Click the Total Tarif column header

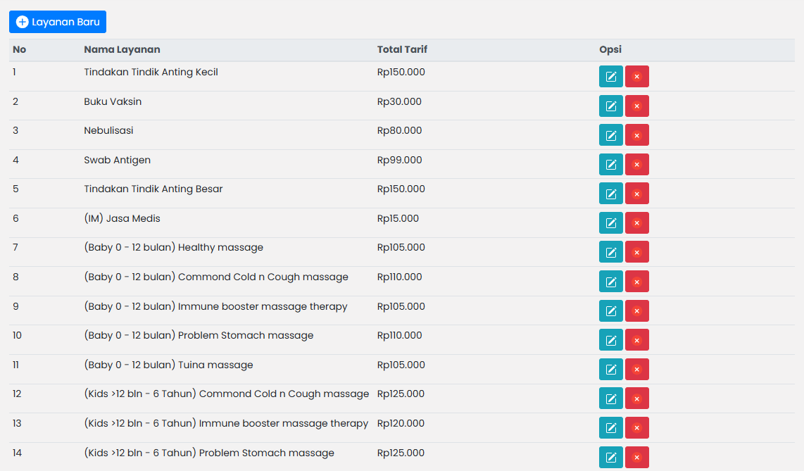pos(402,50)
